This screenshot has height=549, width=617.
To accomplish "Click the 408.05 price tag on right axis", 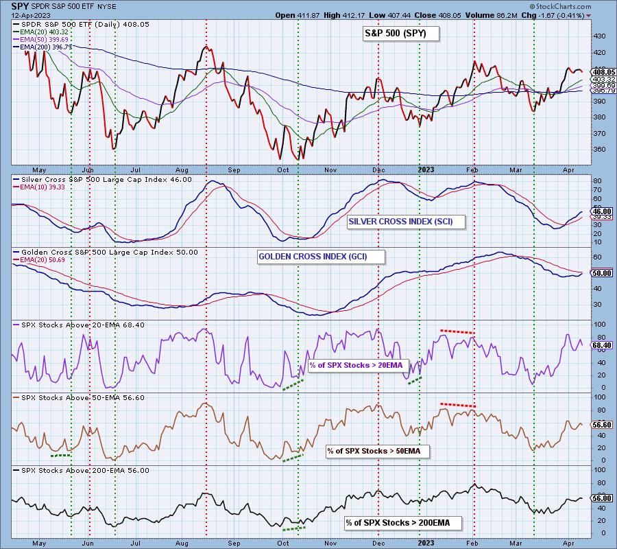I will pyautogui.click(x=603, y=72).
